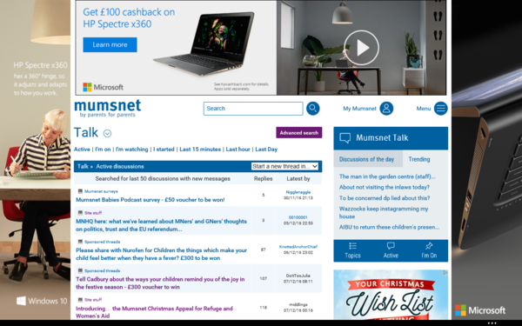
Task: Click the Latest by column header
Action: (x=298, y=179)
